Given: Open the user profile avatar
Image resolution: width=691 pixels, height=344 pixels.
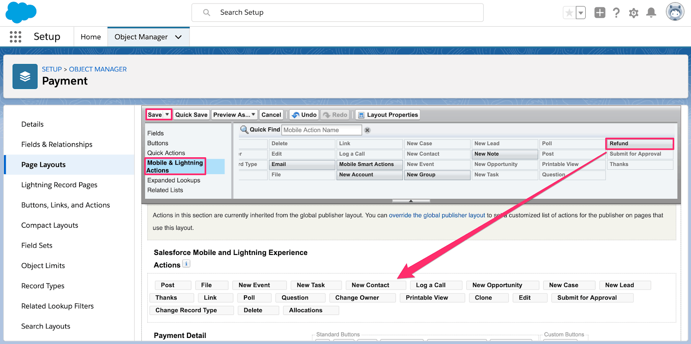Looking at the screenshot, I should [x=675, y=12].
